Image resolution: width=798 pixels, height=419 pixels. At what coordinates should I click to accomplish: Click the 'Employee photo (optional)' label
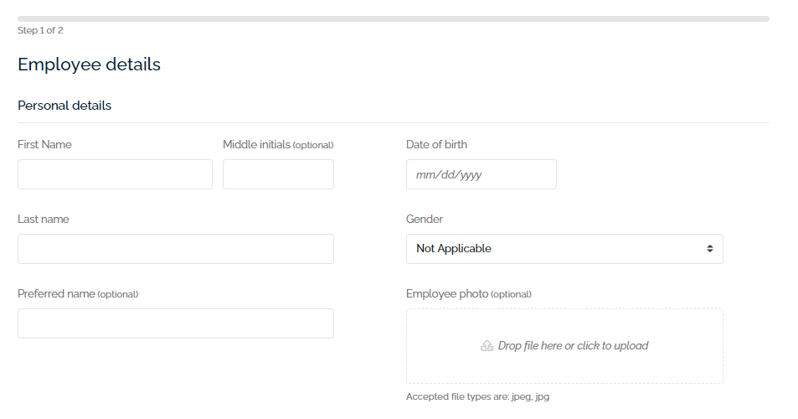coord(468,293)
